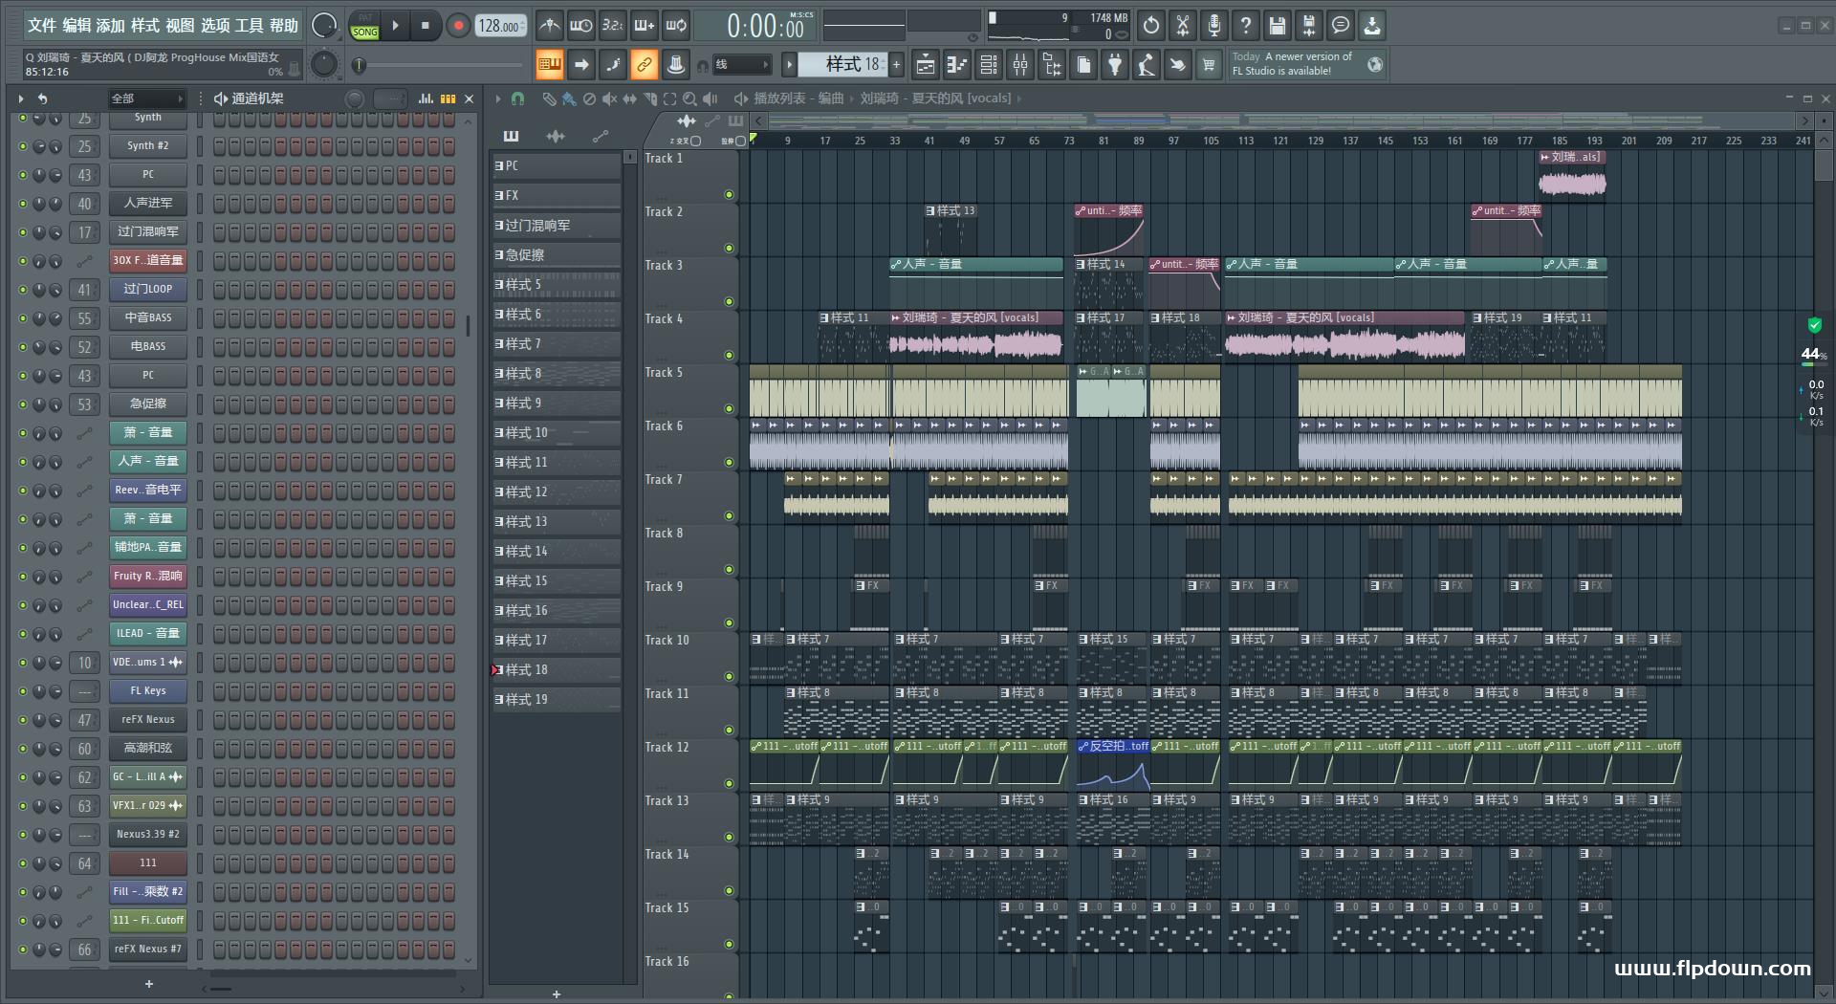Toggle the 3-2-1 countdown before recording
This screenshot has height=1004, width=1836.
[x=612, y=26]
